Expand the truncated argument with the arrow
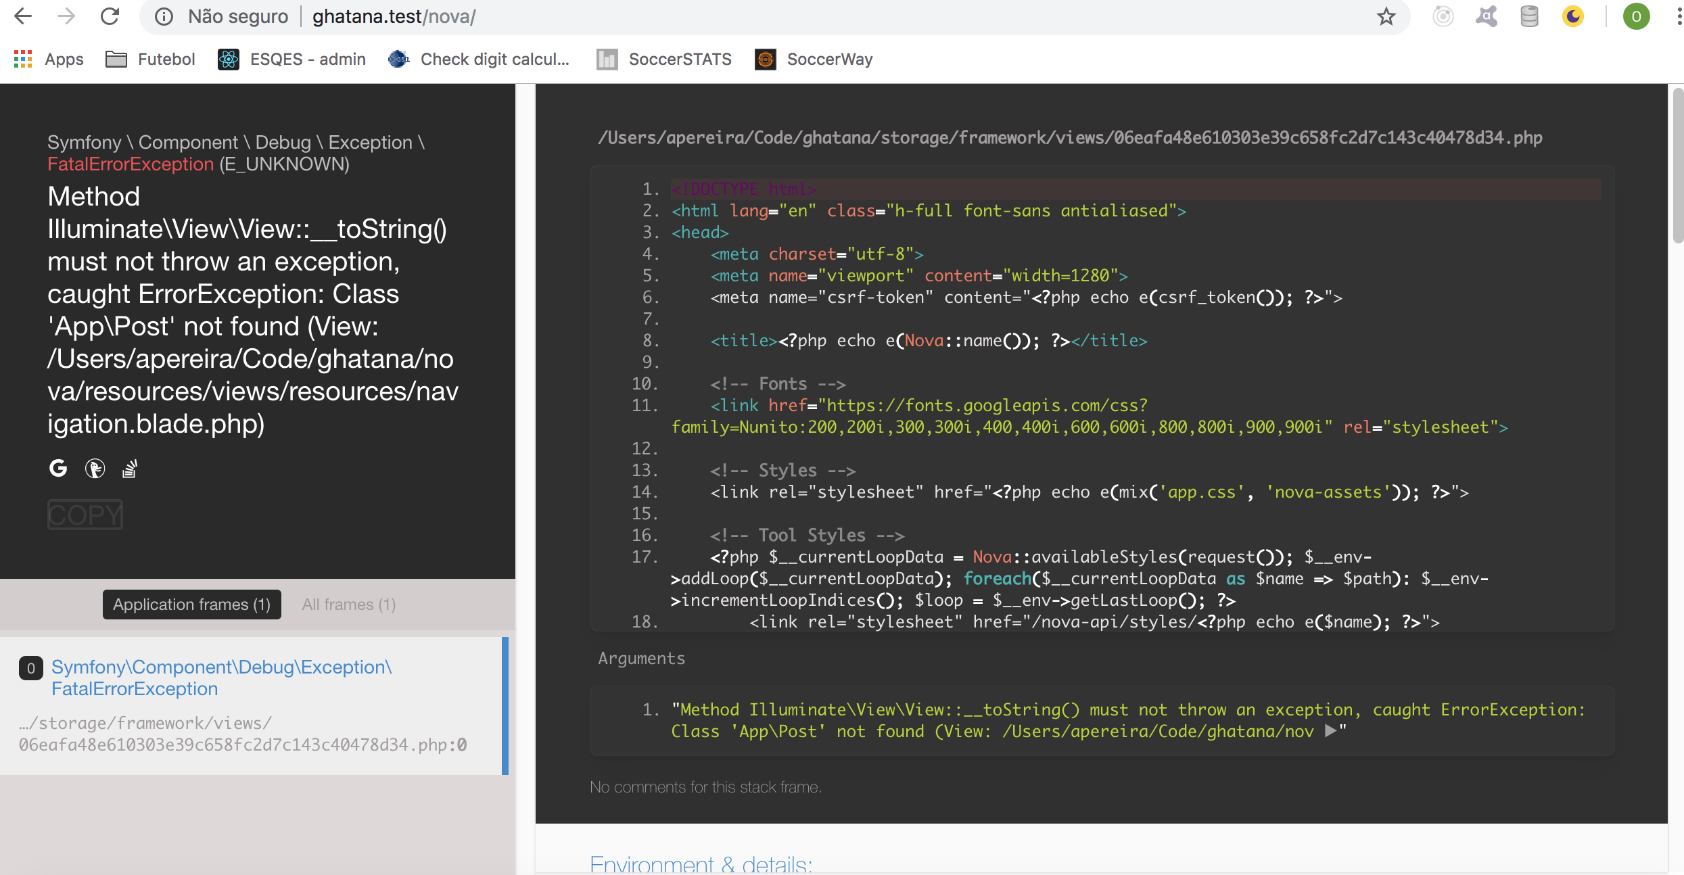 coord(1330,731)
